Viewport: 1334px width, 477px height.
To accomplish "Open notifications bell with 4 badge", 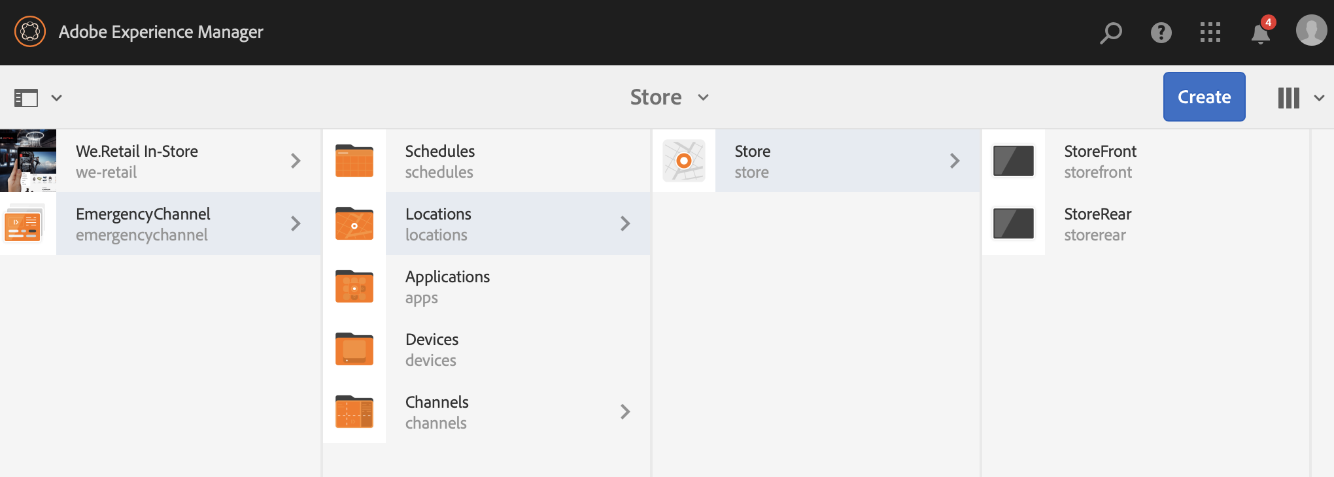I will [x=1261, y=32].
